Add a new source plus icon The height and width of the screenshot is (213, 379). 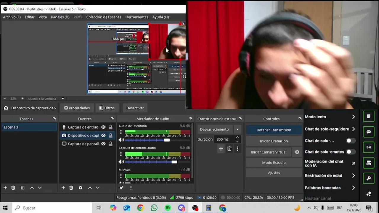(x=63, y=188)
